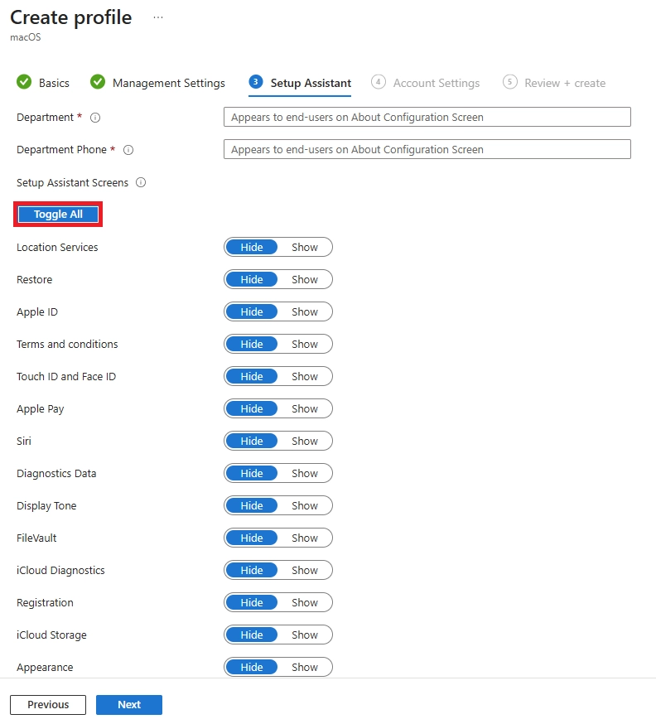Set Touch ID and Face ID to Show
Viewport: 656px width, 724px height.
coord(305,376)
